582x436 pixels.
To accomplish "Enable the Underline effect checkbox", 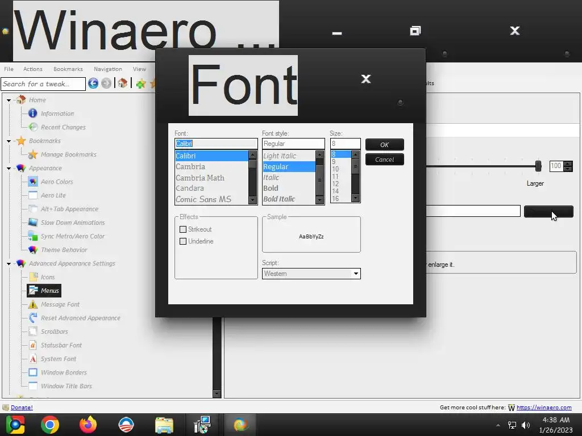I will (182, 241).
